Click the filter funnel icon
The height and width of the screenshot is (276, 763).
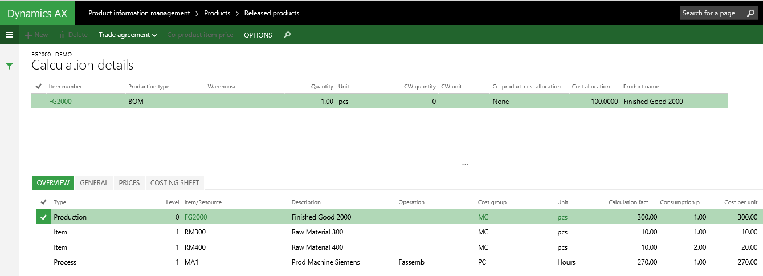point(9,66)
